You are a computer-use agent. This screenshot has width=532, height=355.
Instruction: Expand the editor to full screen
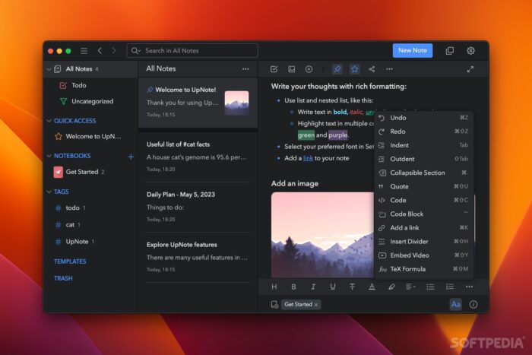470,69
